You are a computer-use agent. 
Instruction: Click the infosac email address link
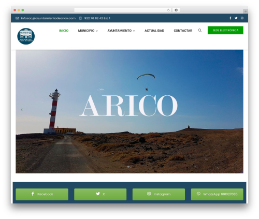click(48, 18)
